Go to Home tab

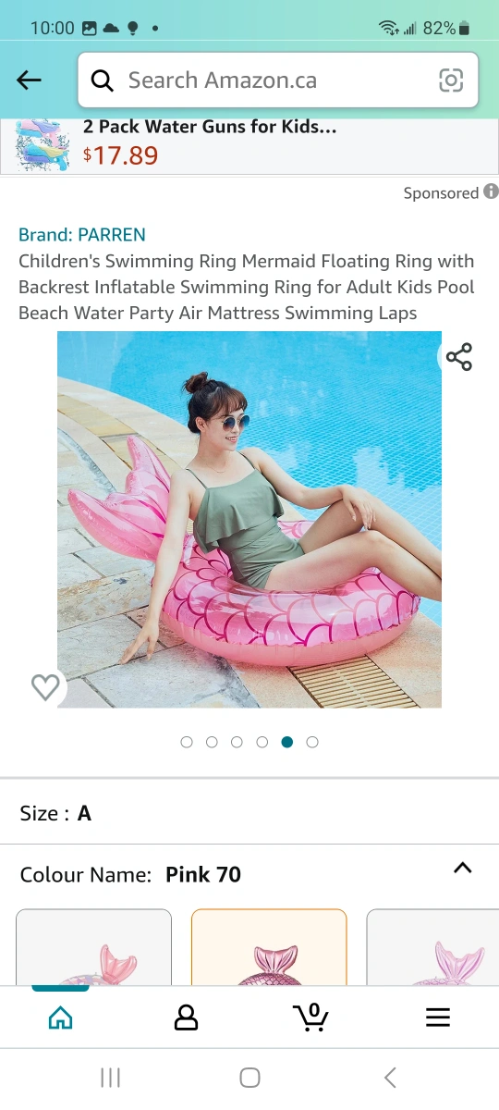(x=60, y=1017)
